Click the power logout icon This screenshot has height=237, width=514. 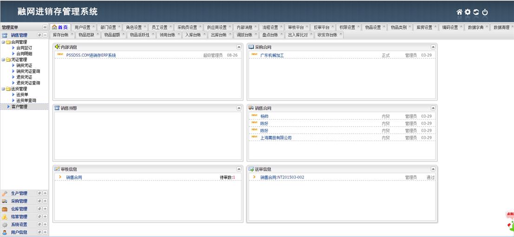pyautogui.click(x=485, y=13)
